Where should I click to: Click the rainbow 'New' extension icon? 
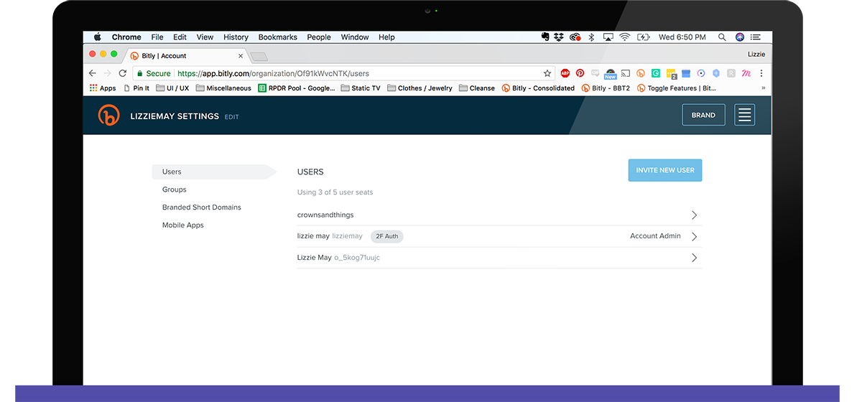[x=610, y=74]
